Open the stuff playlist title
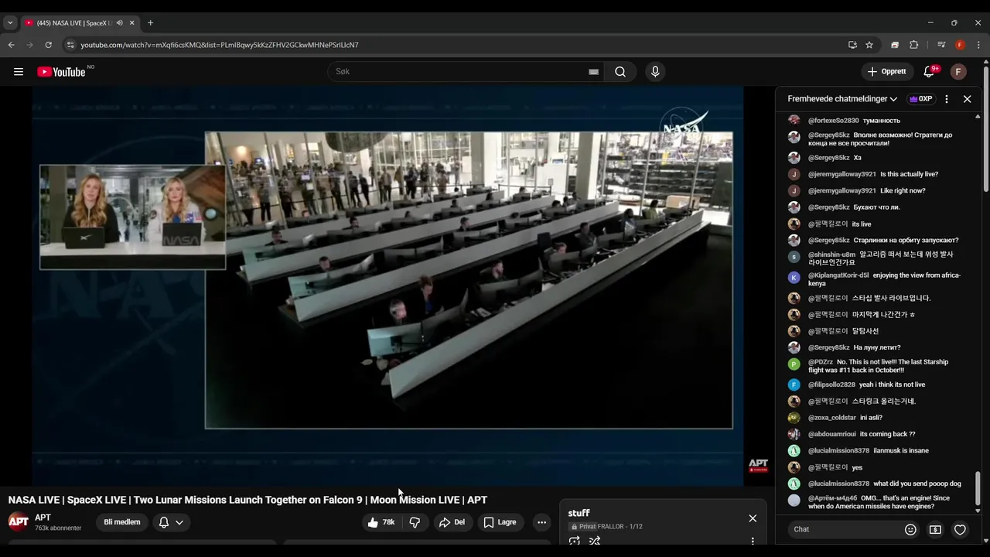The height and width of the screenshot is (557, 990). pyautogui.click(x=579, y=513)
